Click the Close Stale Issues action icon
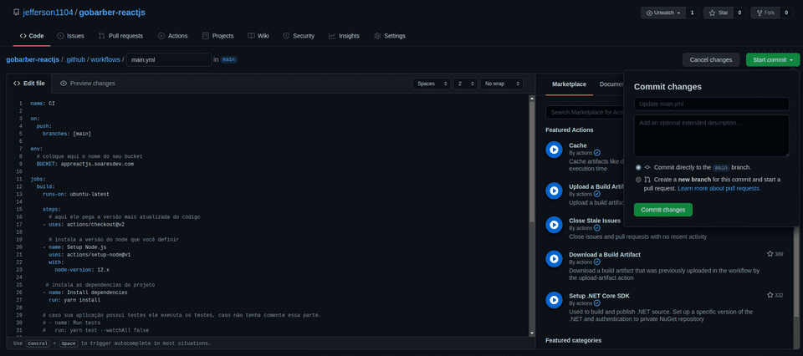803x356 pixels. 553,225
